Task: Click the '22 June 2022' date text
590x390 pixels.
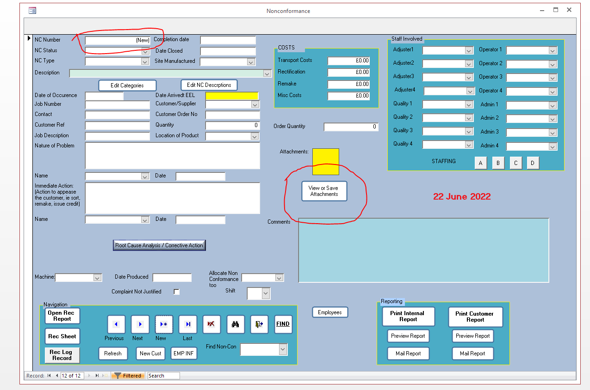Action: click(x=462, y=196)
